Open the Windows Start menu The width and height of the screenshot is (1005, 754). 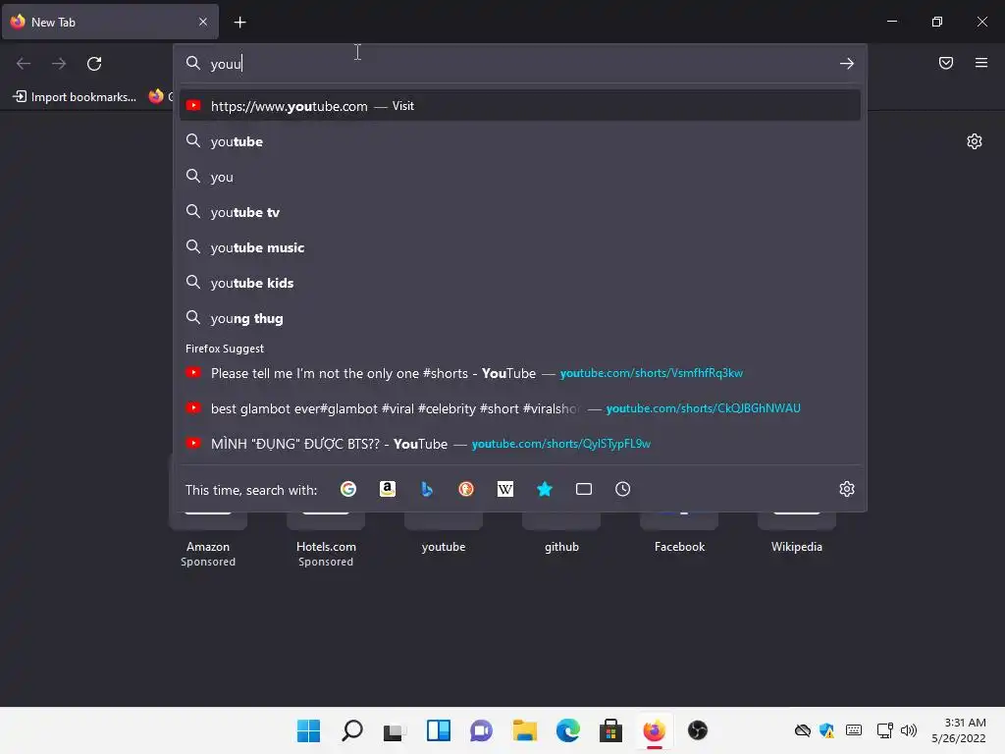point(308,730)
